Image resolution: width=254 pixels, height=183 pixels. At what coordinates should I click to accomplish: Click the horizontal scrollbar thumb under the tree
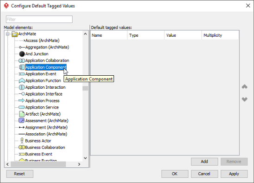tap(38, 164)
